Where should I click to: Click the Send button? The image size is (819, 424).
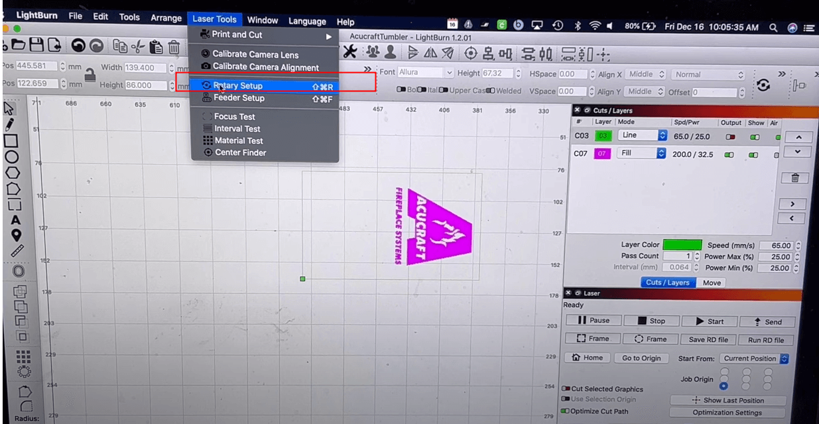click(768, 322)
